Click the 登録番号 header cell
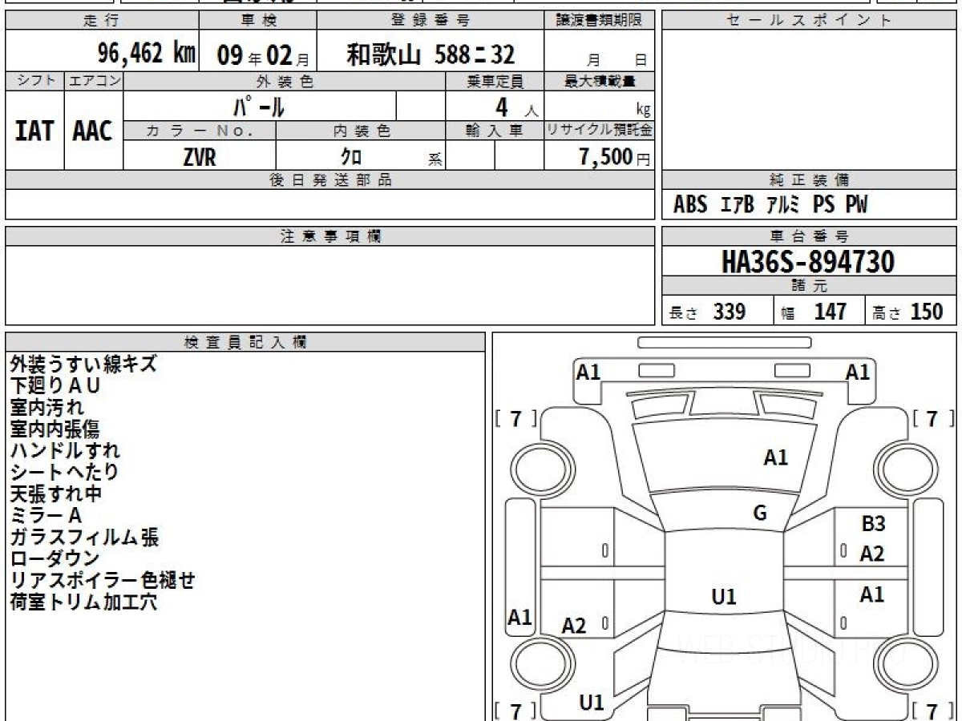The width and height of the screenshot is (962, 721). pyautogui.click(x=430, y=21)
